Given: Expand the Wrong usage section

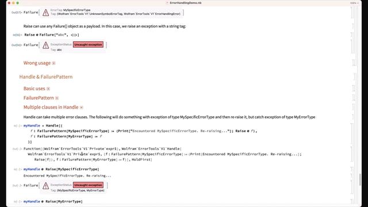Looking at the screenshot, I should 53,63.
